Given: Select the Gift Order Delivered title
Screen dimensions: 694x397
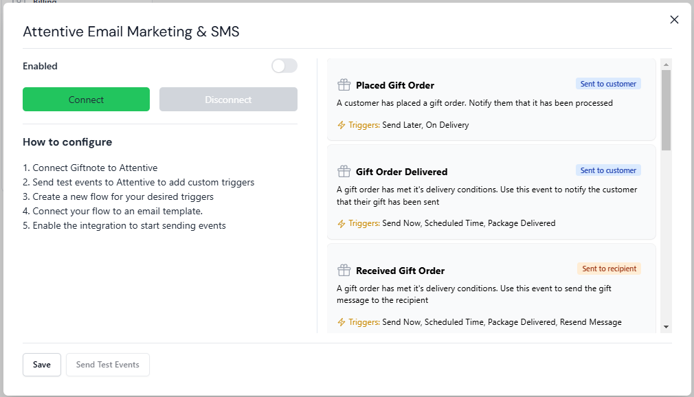Looking at the screenshot, I should click(x=401, y=172).
